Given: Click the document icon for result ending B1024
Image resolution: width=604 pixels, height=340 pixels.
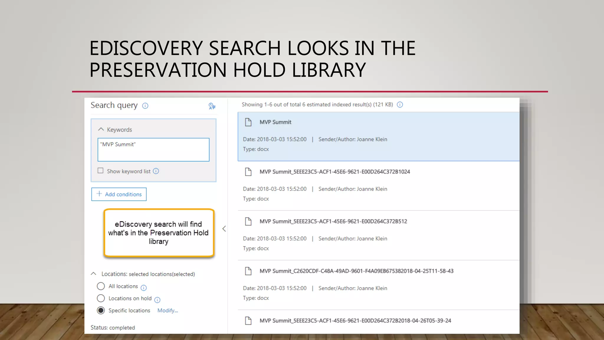Looking at the screenshot, I should [x=248, y=171].
